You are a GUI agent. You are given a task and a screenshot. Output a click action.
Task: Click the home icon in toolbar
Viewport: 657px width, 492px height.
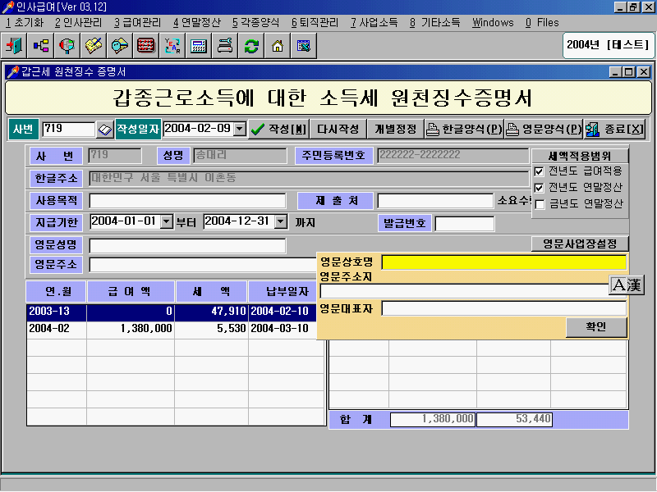pyautogui.click(x=278, y=46)
